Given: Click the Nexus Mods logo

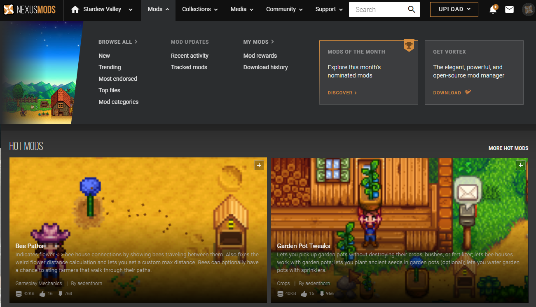Looking at the screenshot, I should click(29, 9).
